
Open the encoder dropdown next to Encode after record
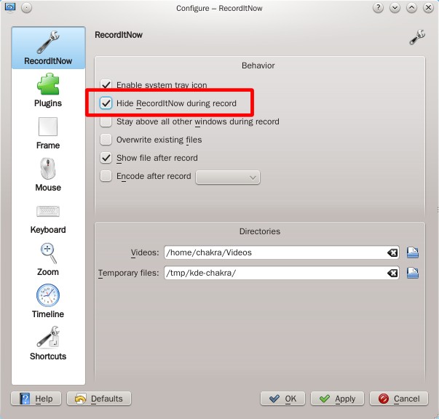(228, 177)
